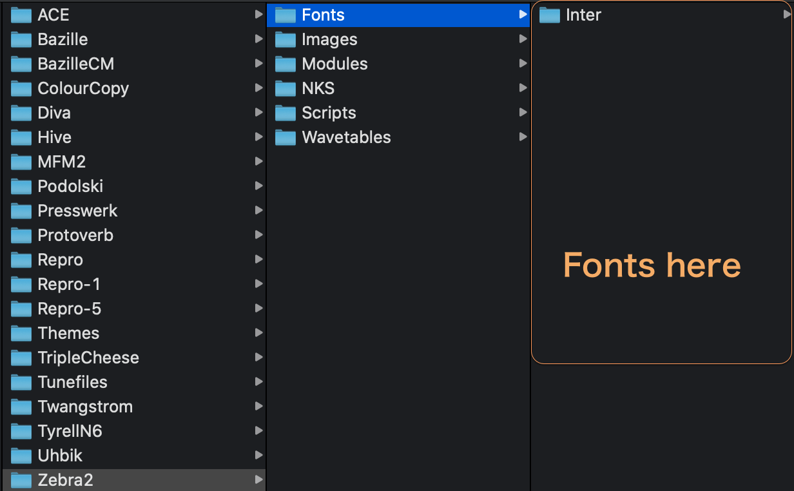Select the Modules folder name
The image size is (794, 491).
[334, 64]
